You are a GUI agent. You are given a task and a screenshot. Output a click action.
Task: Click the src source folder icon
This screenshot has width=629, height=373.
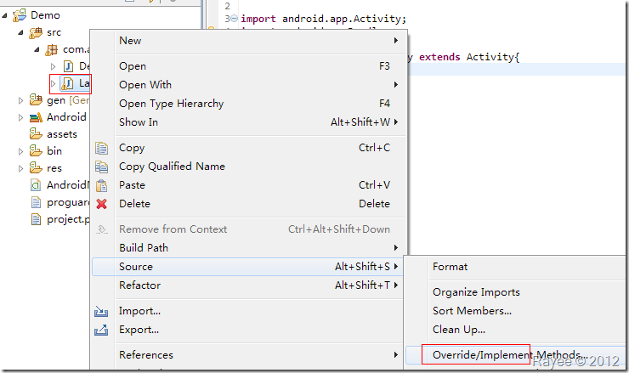coord(37,32)
